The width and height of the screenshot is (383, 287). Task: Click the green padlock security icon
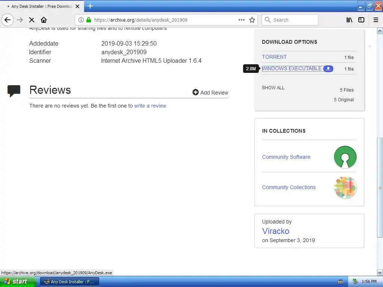89,20
